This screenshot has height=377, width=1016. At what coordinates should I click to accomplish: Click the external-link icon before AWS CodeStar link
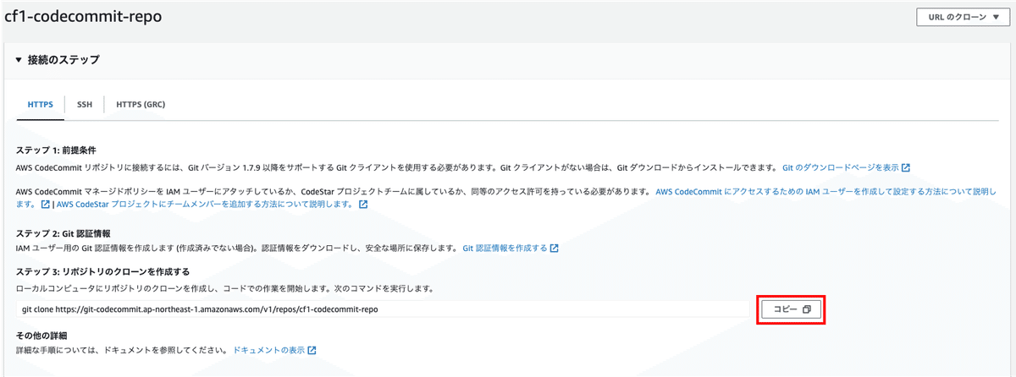(45, 205)
